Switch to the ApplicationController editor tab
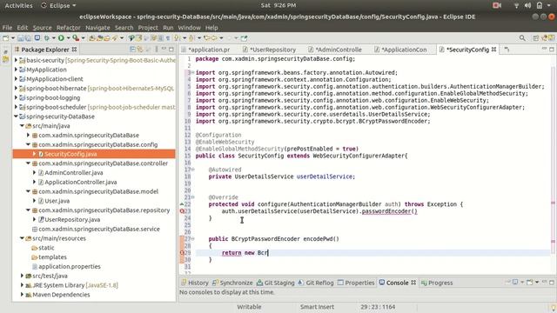This screenshot has height=313, width=557. (x=400, y=50)
